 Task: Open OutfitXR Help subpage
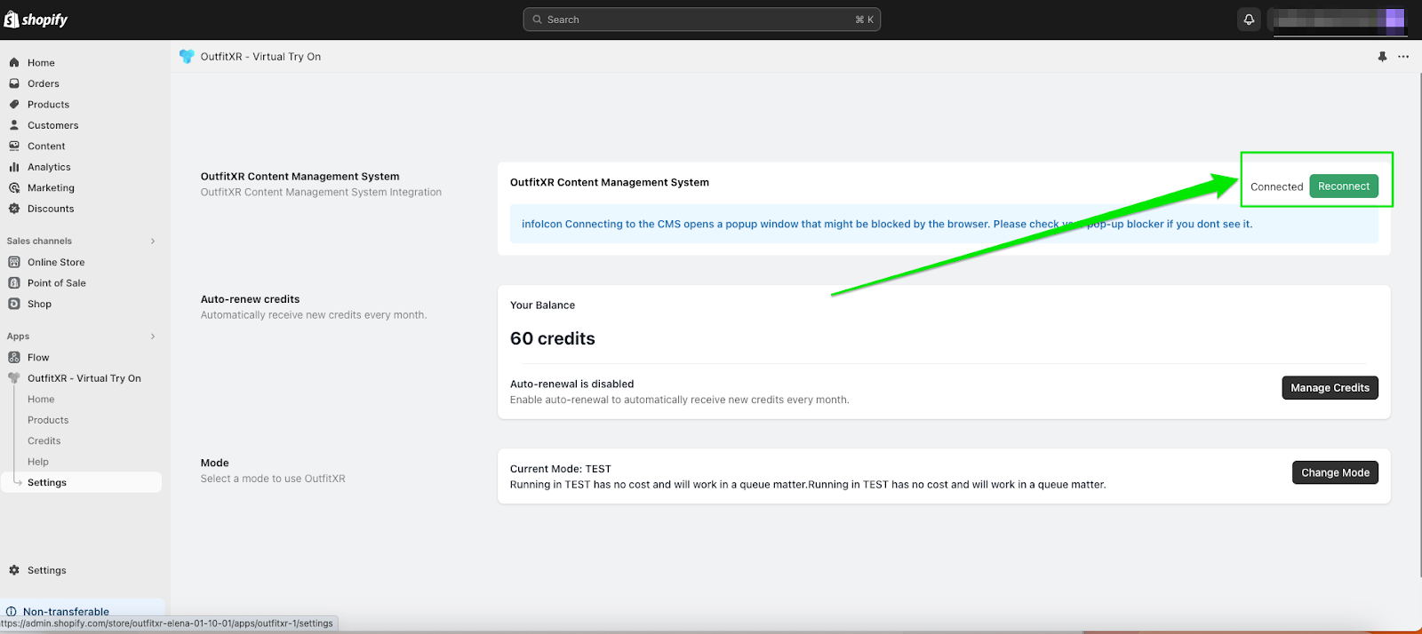pyautogui.click(x=38, y=462)
